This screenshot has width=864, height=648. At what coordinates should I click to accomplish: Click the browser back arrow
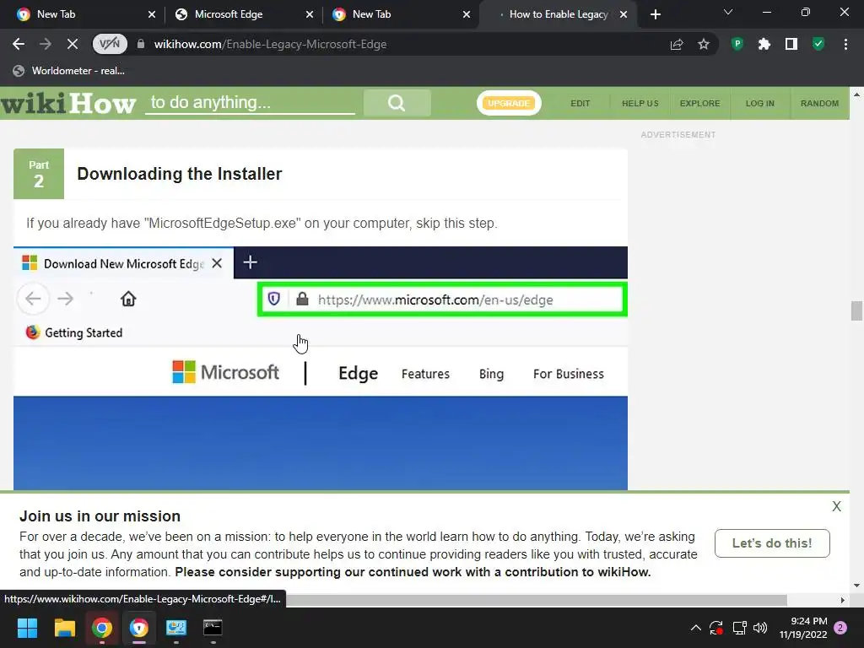click(x=19, y=44)
